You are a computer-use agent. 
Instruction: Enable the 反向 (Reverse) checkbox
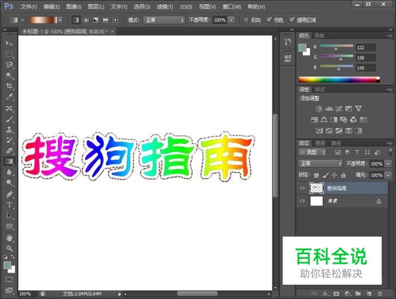coord(246,19)
